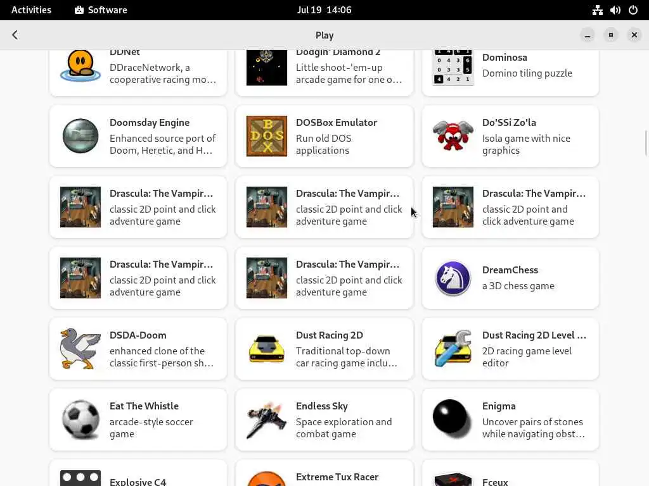Select the 'Do'SSi Zo'la' name text
Image resolution: width=649 pixels, height=486 pixels.
pyautogui.click(x=509, y=123)
